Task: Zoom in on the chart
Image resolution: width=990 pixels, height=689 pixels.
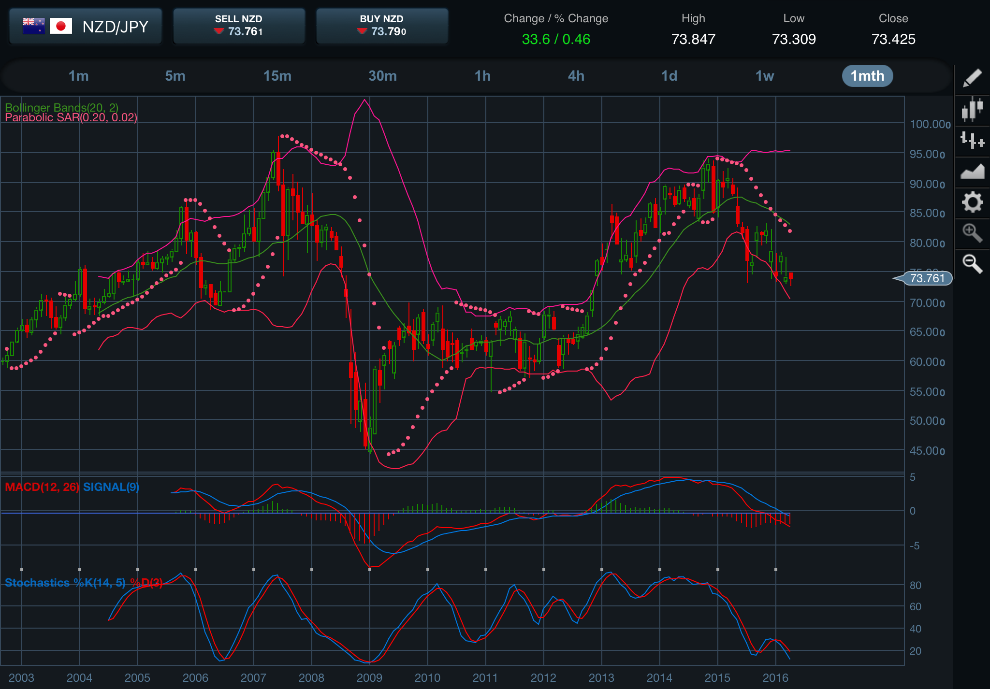Action: tap(972, 233)
